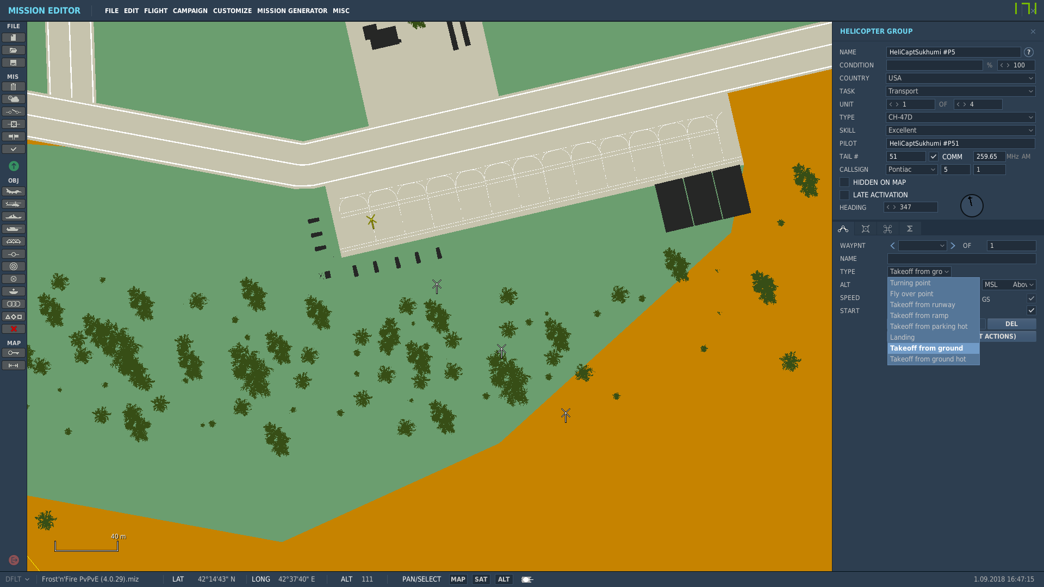Image resolution: width=1044 pixels, height=587 pixels.
Task: Go to next waypoint arrow
Action: click(x=953, y=246)
